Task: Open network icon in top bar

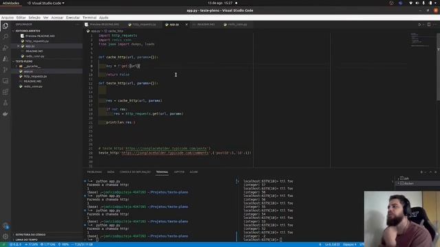Action: coord(410,3)
